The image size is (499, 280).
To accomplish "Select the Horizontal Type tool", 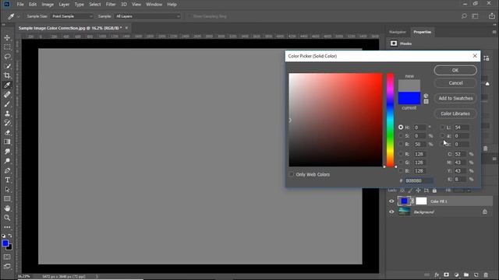I will (x=7, y=180).
